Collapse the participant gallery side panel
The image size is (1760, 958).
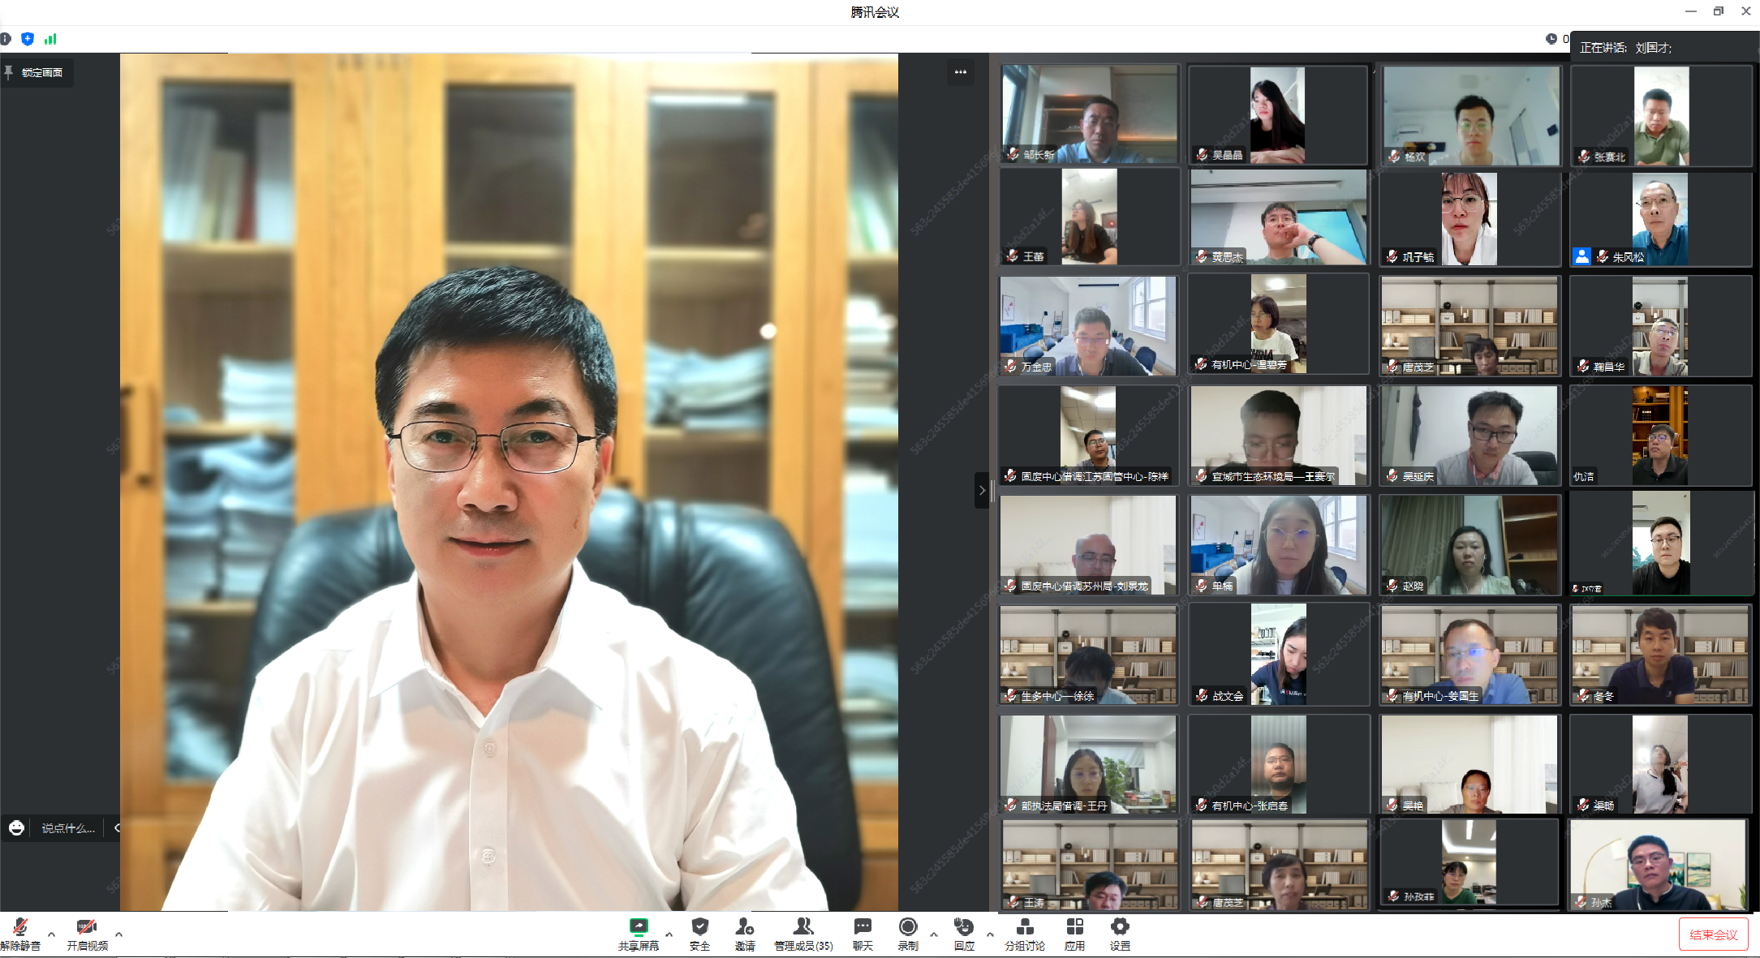tap(982, 490)
